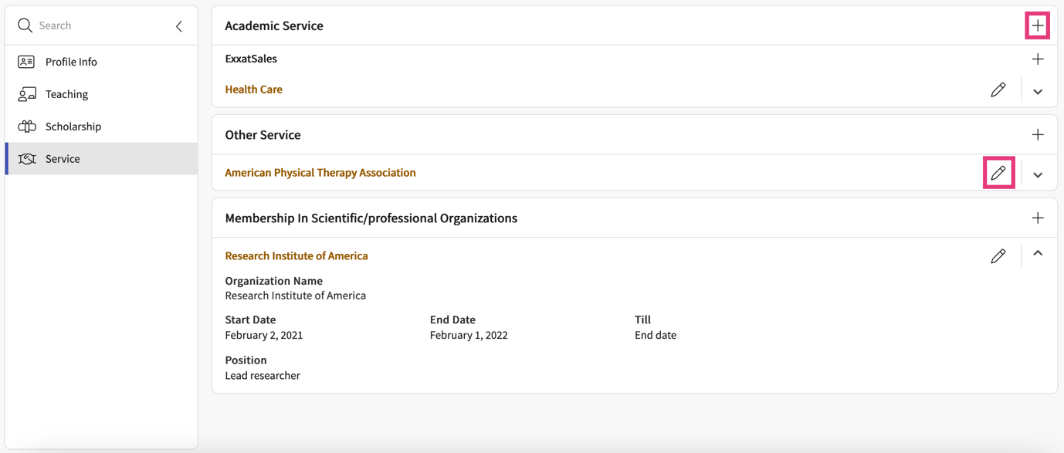Add a Membership In Scientific/professional Organizations entry

(x=1037, y=218)
